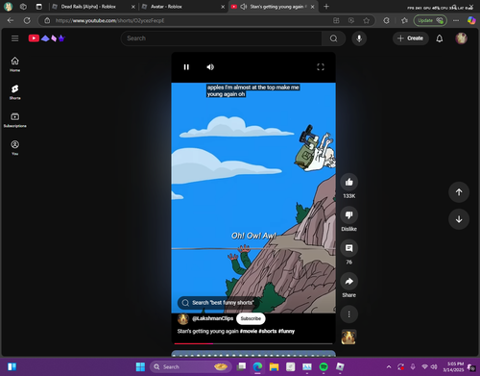Image resolution: width=480 pixels, height=376 pixels.
Task: Focus the YouTube Search input field
Action: (222, 38)
